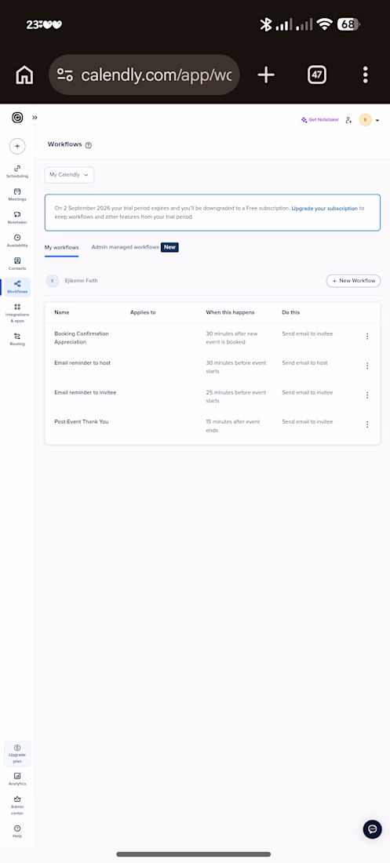Open Scheduling in the sidebar

pyautogui.click(x=17, y=172)
